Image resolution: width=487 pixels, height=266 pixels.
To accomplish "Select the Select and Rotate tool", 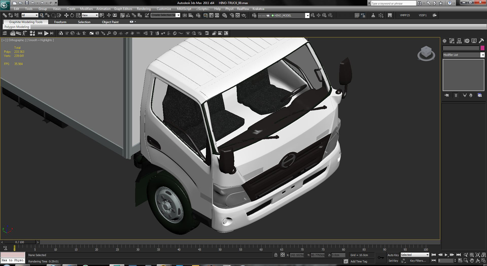I will click(72, 16).
